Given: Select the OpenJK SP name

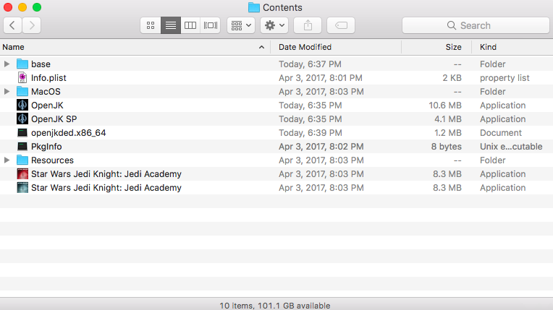Looking at the screenshot, I should 54,119.
